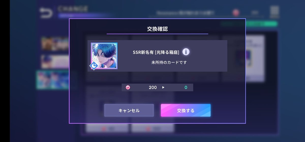The image size is (305, 142).
Task: Tap the pink GP currency icon
Action: [128, 87]
